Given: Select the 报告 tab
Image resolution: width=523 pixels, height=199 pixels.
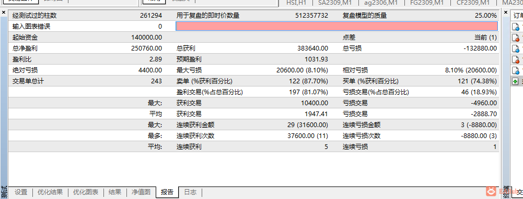Looking at the screenshot, I should pyautogui.click(x=167, y=192).
